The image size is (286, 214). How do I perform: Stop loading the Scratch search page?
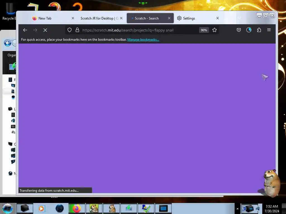point(45,30)
